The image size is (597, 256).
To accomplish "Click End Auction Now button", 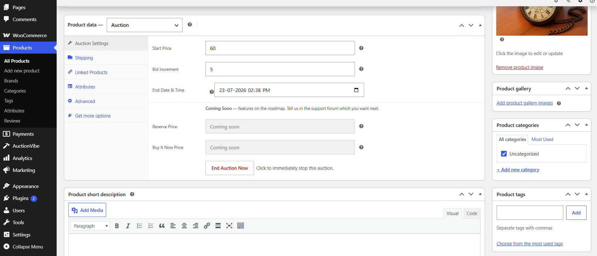I will [x=230, y=168].
